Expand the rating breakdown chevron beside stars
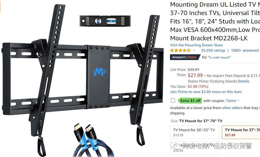 pos(194,50)
